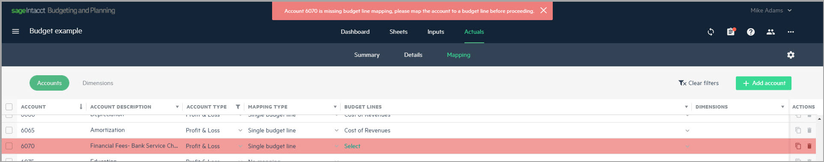Switch to the Dashboard tab
This screenshot has width=824, height=162.
point(355,32)
